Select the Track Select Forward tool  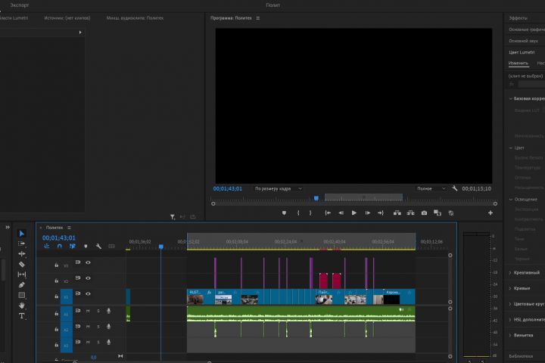click(21, 244)
